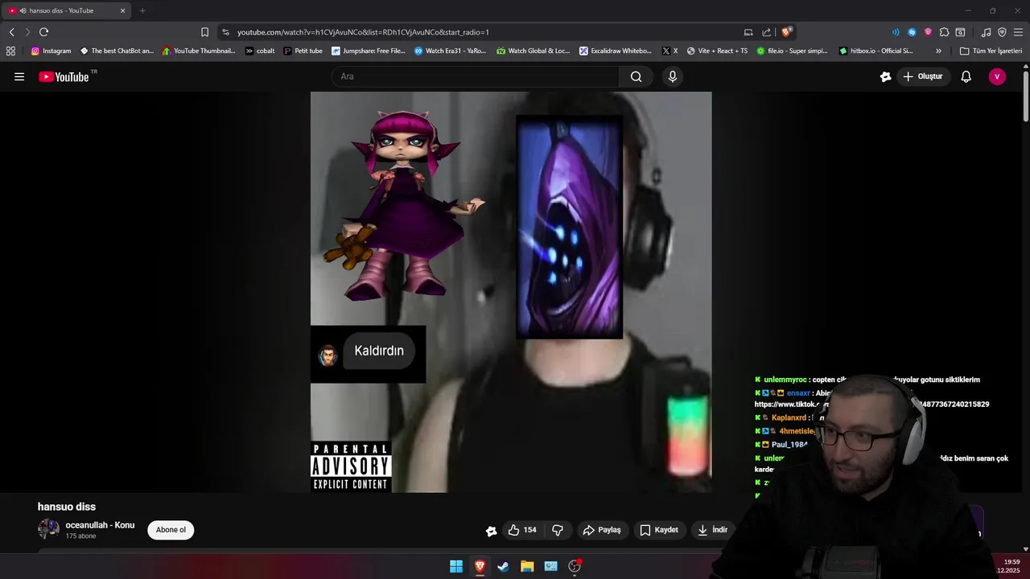The image size is (1030, 579).
Task: Open the Watch Global & Loc bookmark
Action: (x=533, y=51)
